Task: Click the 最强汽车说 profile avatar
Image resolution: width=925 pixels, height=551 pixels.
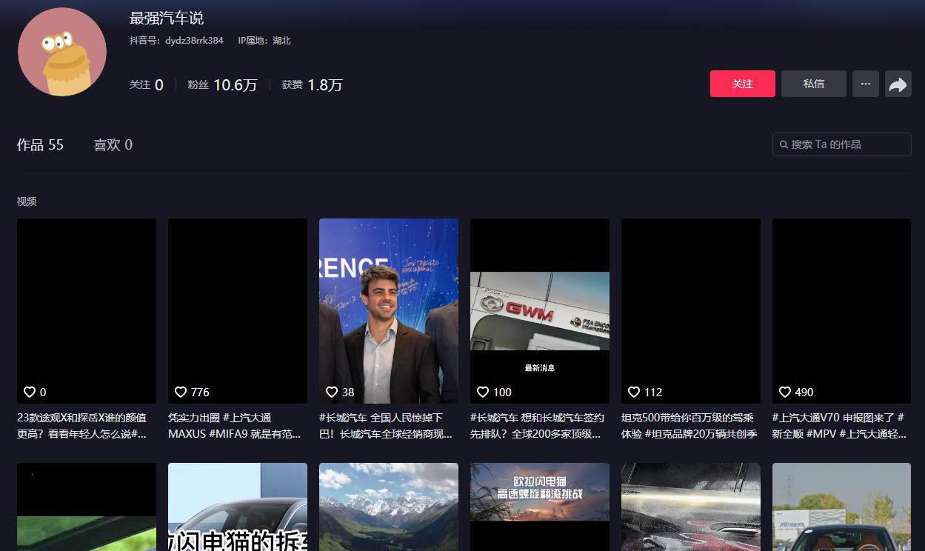Action: [x=62, y=52]
